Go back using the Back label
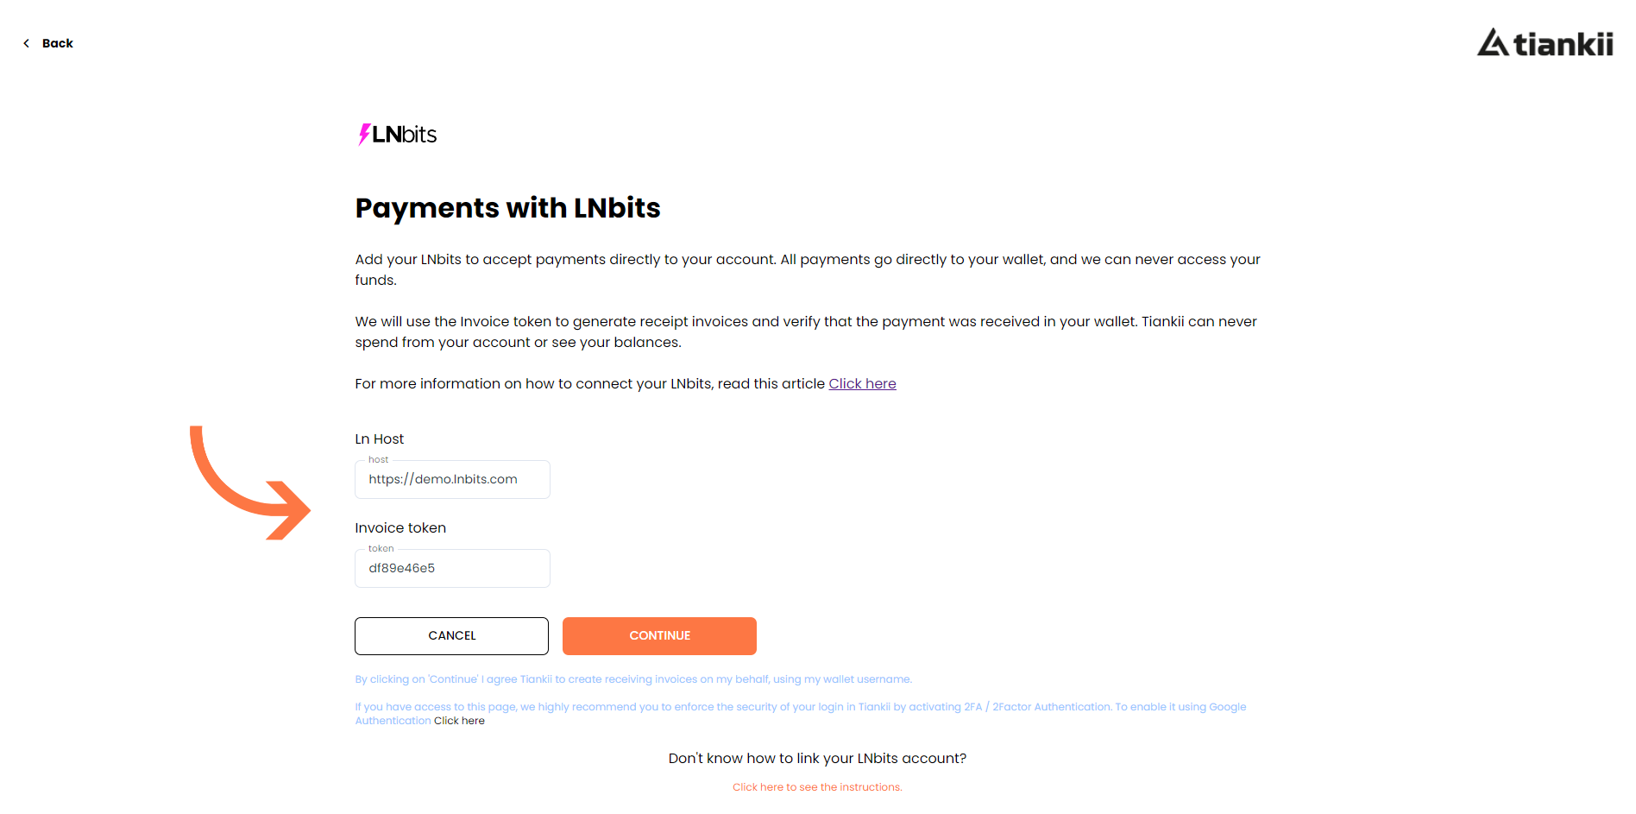This screenshot has width=1636, height=814. 58,43
